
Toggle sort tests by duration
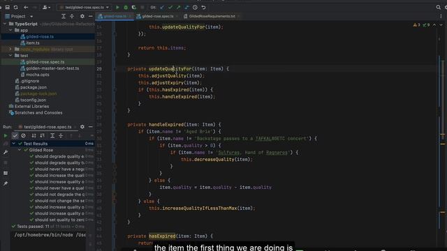42,136
